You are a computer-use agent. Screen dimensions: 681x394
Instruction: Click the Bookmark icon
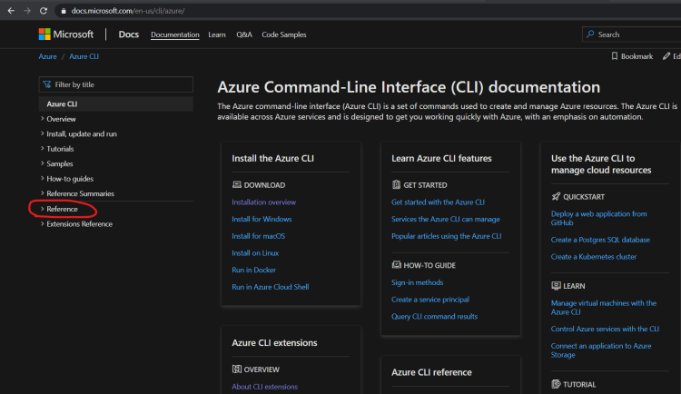pyautogui.click(x=617, y=56)
